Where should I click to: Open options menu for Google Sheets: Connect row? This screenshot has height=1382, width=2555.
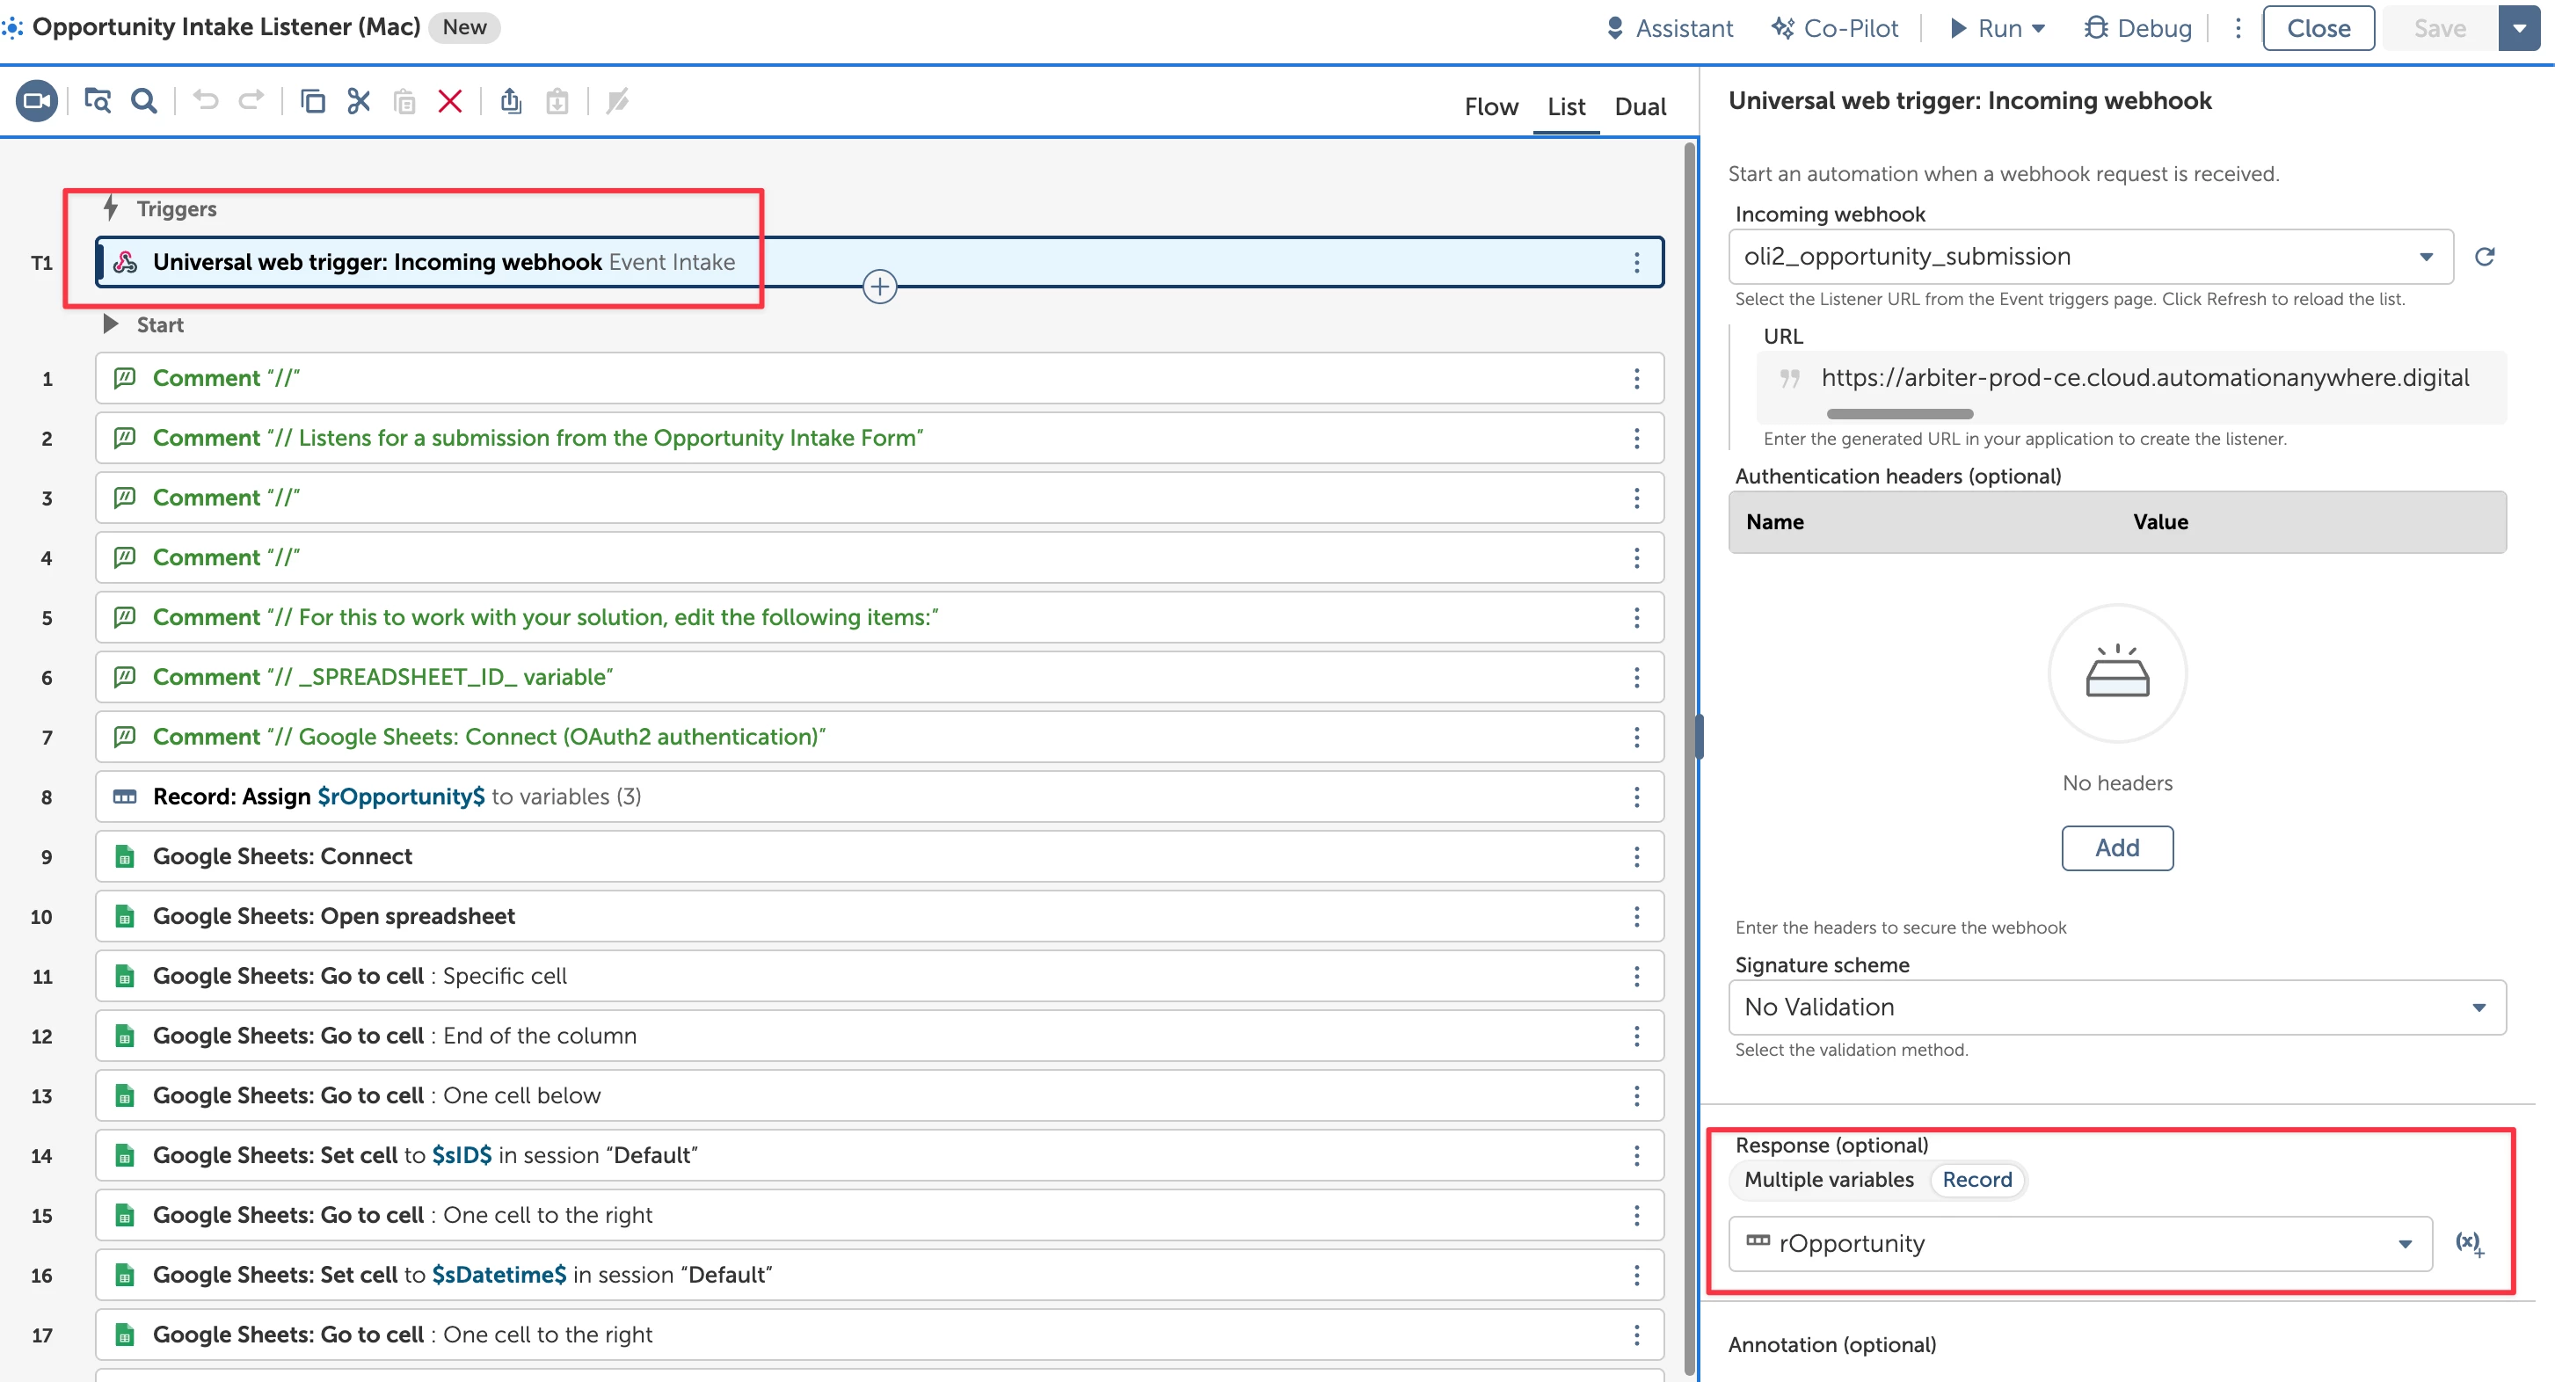(1636, 856)
